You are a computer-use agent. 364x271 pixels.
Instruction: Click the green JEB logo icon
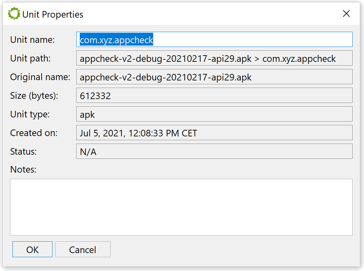point(14,13)
